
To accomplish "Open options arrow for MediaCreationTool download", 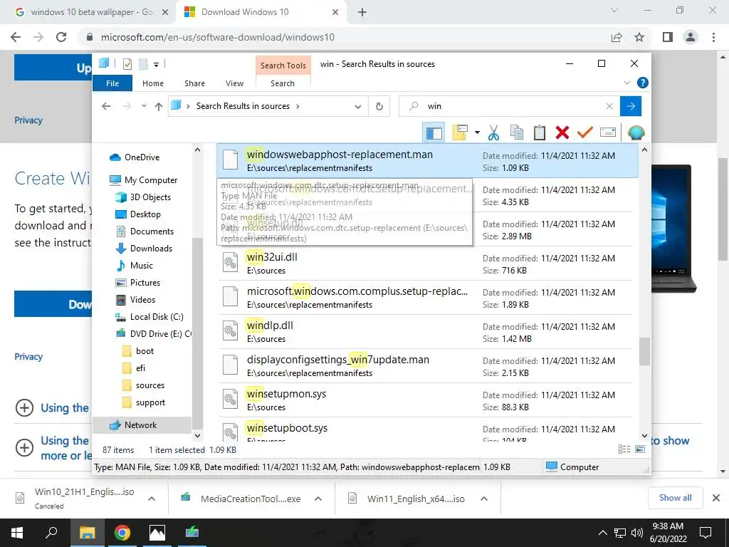I will pos(318,499).
